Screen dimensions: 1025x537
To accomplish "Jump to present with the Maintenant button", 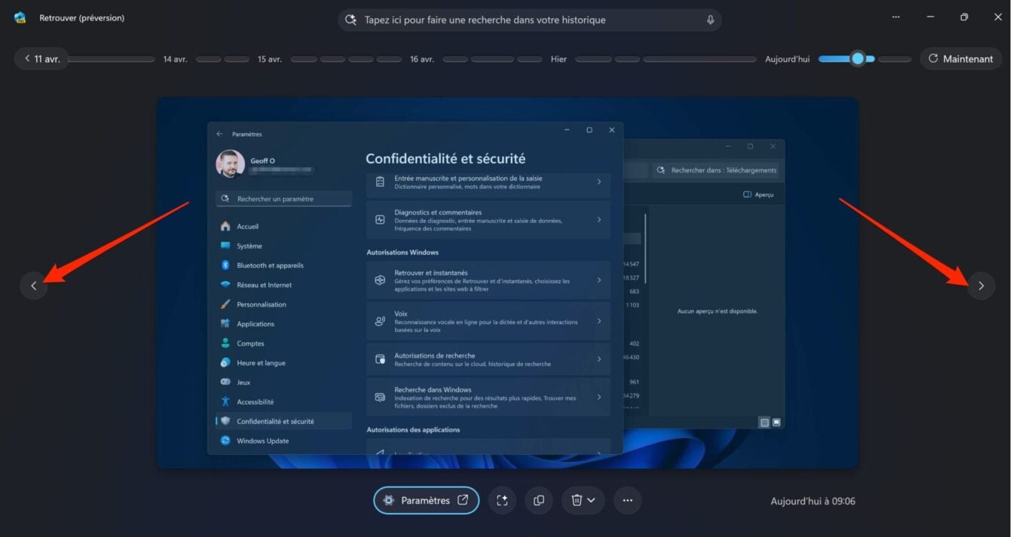I will tap(961, 59).
